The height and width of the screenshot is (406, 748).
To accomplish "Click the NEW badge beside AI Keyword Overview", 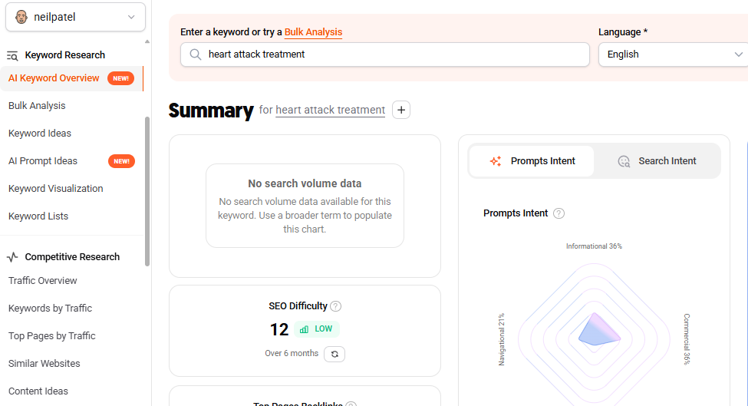I will pos(120,78).
